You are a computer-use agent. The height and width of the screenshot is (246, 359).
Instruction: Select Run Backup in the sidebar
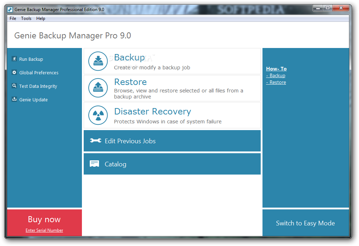[31, 59]
